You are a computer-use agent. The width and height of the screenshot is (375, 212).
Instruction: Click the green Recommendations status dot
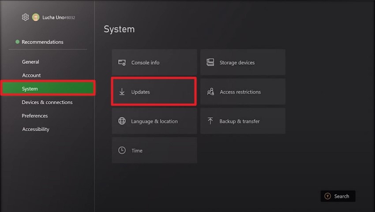pos(17,42)
